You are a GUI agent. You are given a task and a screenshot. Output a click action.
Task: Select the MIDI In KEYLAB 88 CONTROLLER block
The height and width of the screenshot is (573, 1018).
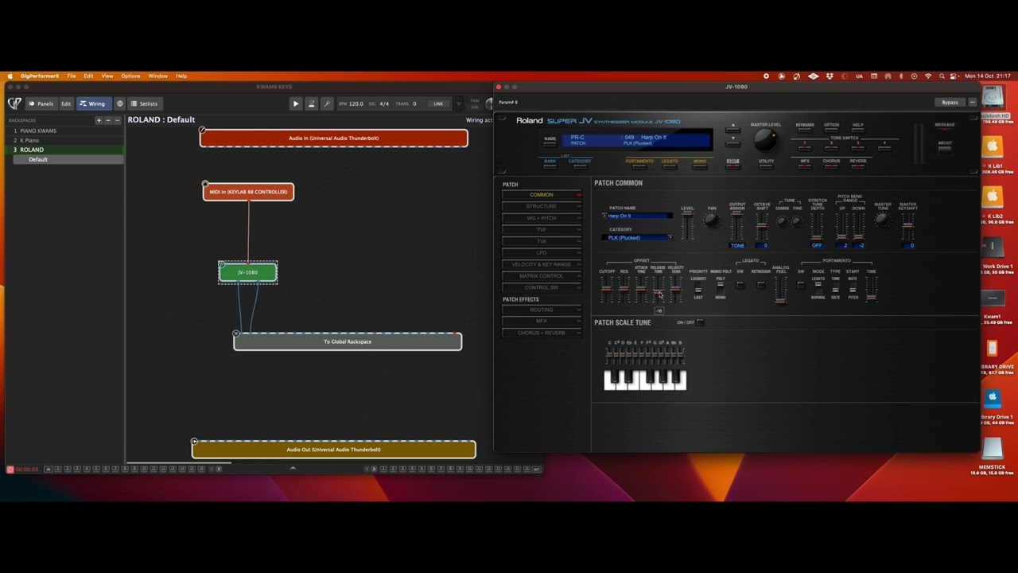[248, 192]
